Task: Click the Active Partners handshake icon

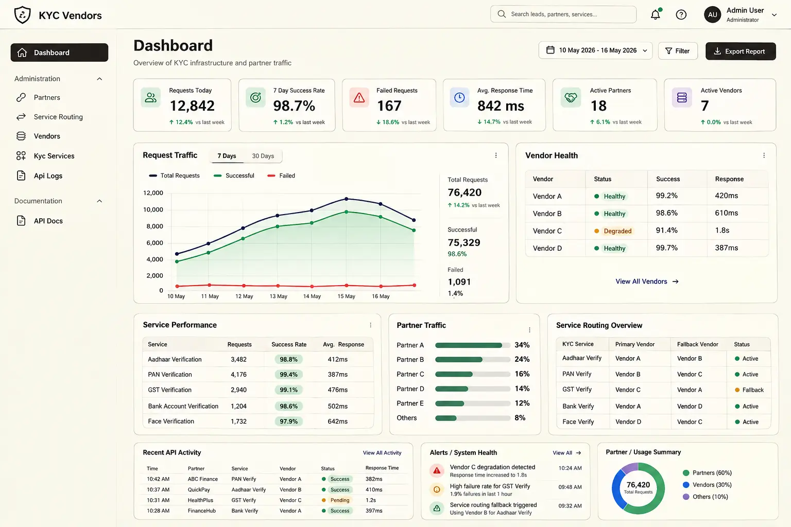Action: tap(571, 97)
